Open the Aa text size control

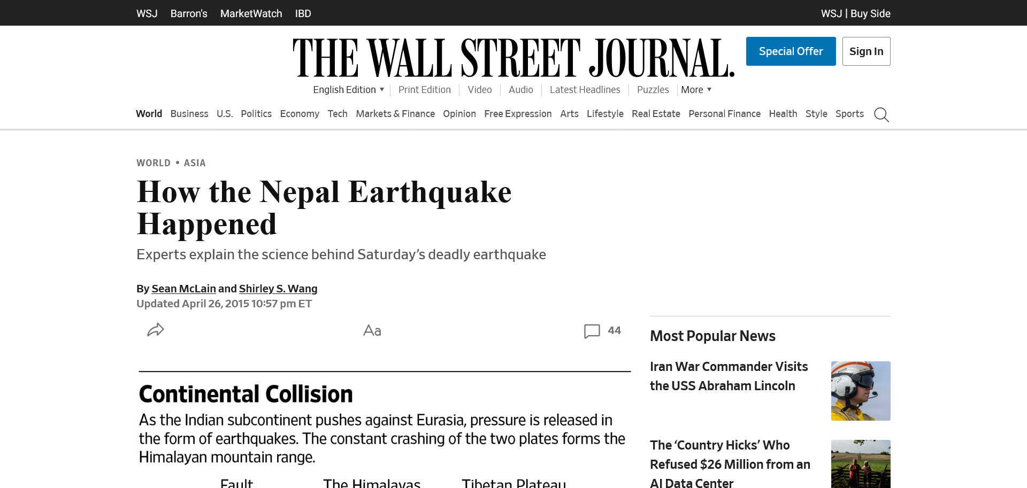coord(372,330)
